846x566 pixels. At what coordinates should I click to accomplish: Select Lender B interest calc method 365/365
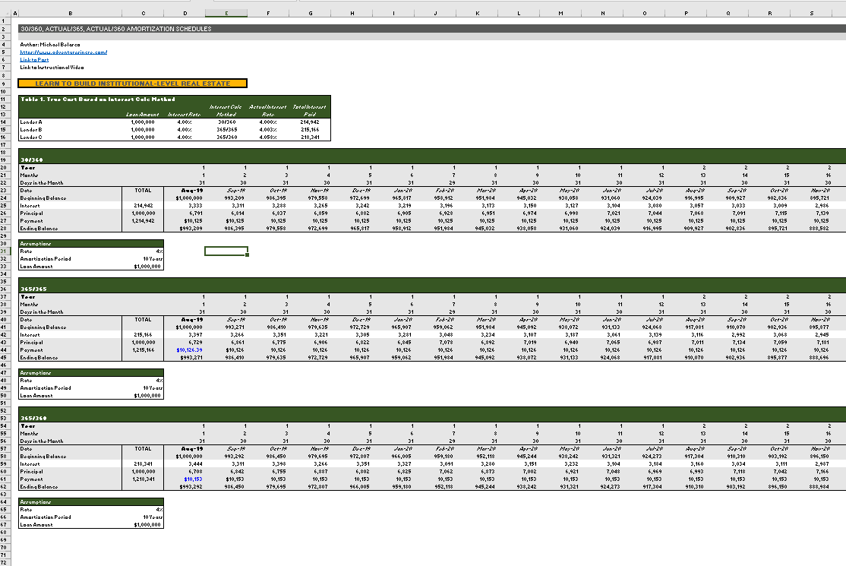226,129
